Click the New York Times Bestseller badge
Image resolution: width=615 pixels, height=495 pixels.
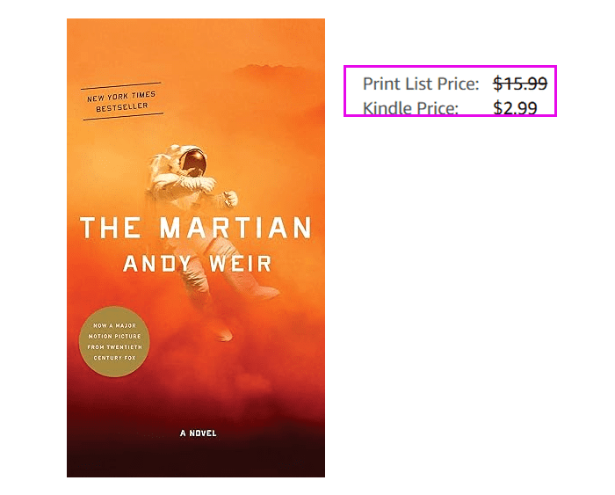(123, 101)
